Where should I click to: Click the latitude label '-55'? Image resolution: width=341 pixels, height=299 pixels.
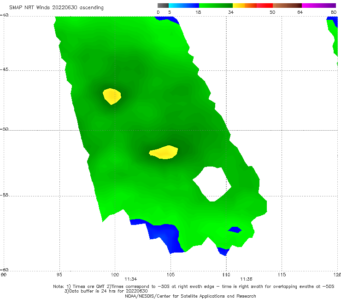click(4, 195)
